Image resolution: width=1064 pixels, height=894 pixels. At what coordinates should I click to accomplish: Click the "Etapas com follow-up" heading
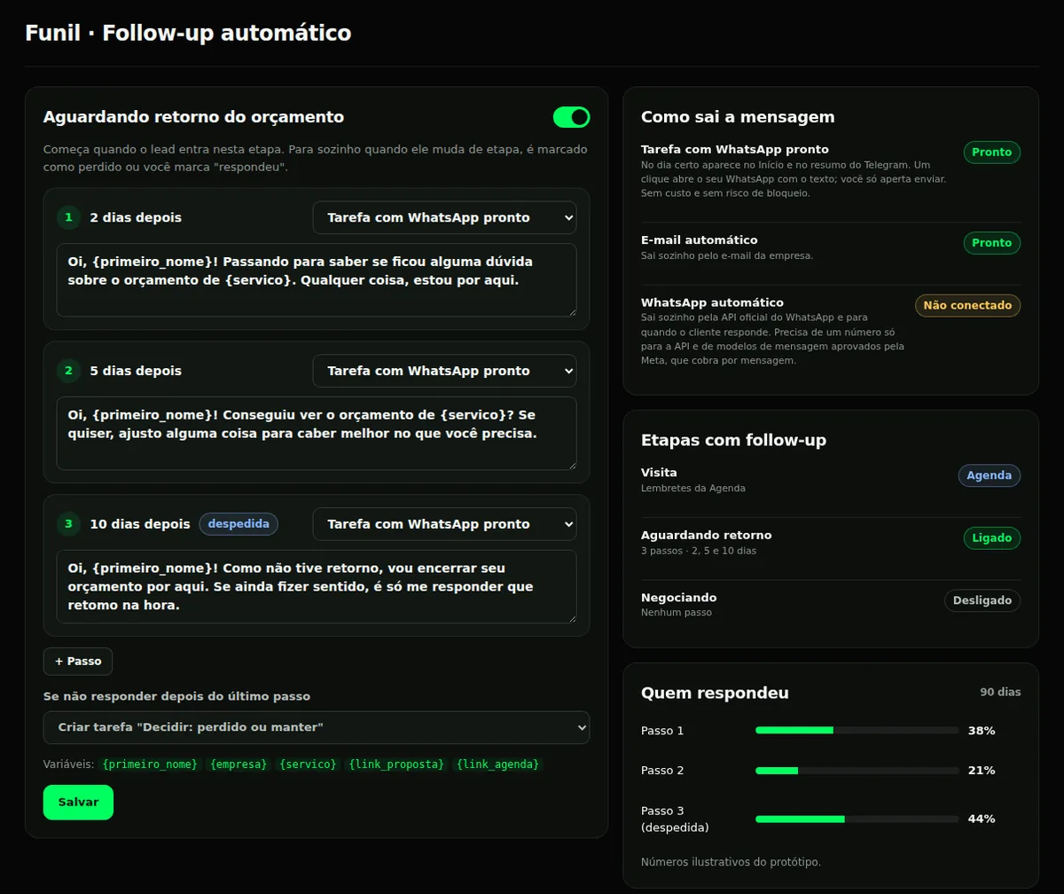pyautogui.click(x=734, y=441)
